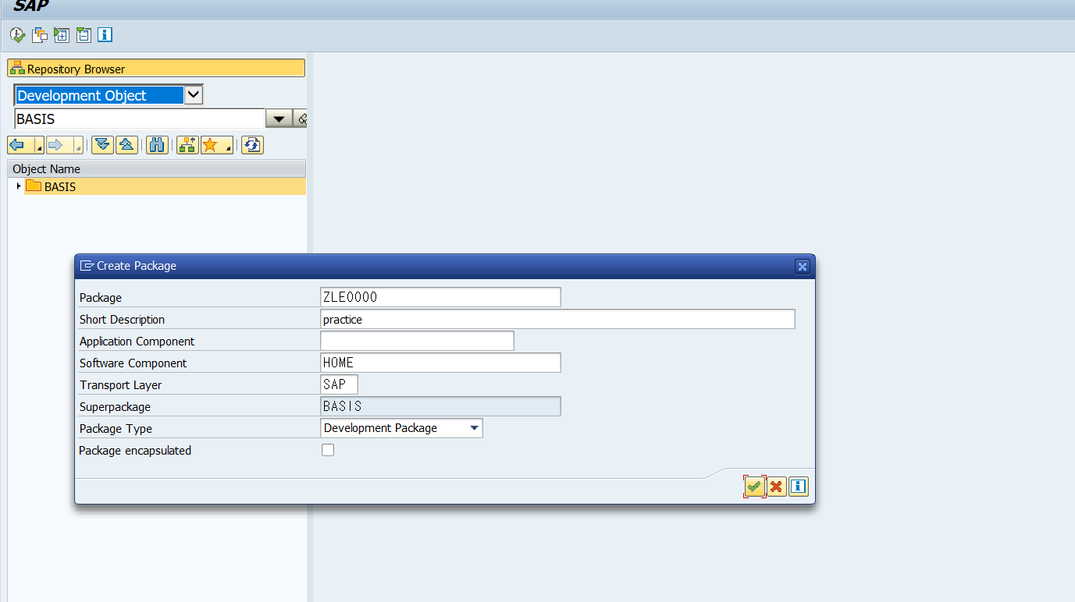Click the Object Name column header
The height and width of the screenshot is (602, 1075).
[x=156, y=168]
